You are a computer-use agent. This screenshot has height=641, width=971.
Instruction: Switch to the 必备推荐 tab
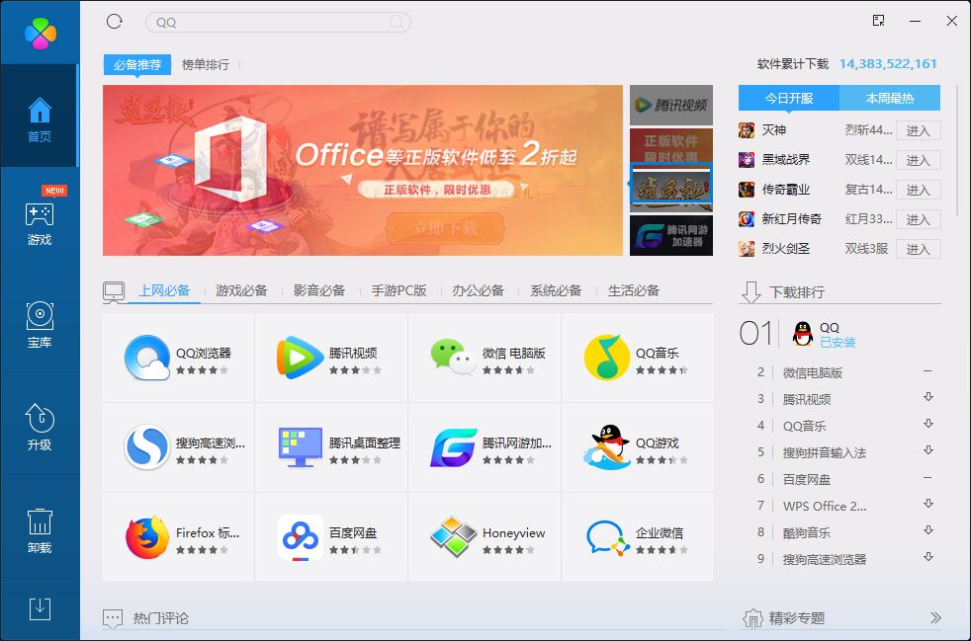pyautogui.click(x=136, y=64)
